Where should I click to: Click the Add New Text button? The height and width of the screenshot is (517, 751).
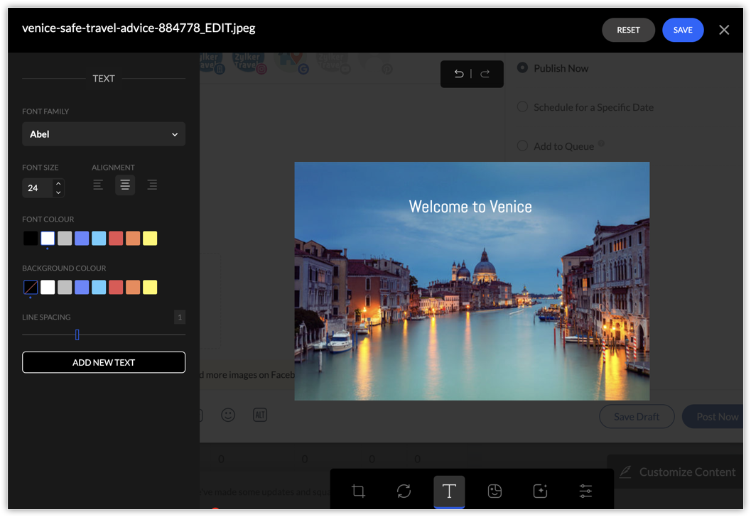coord(104,362)
